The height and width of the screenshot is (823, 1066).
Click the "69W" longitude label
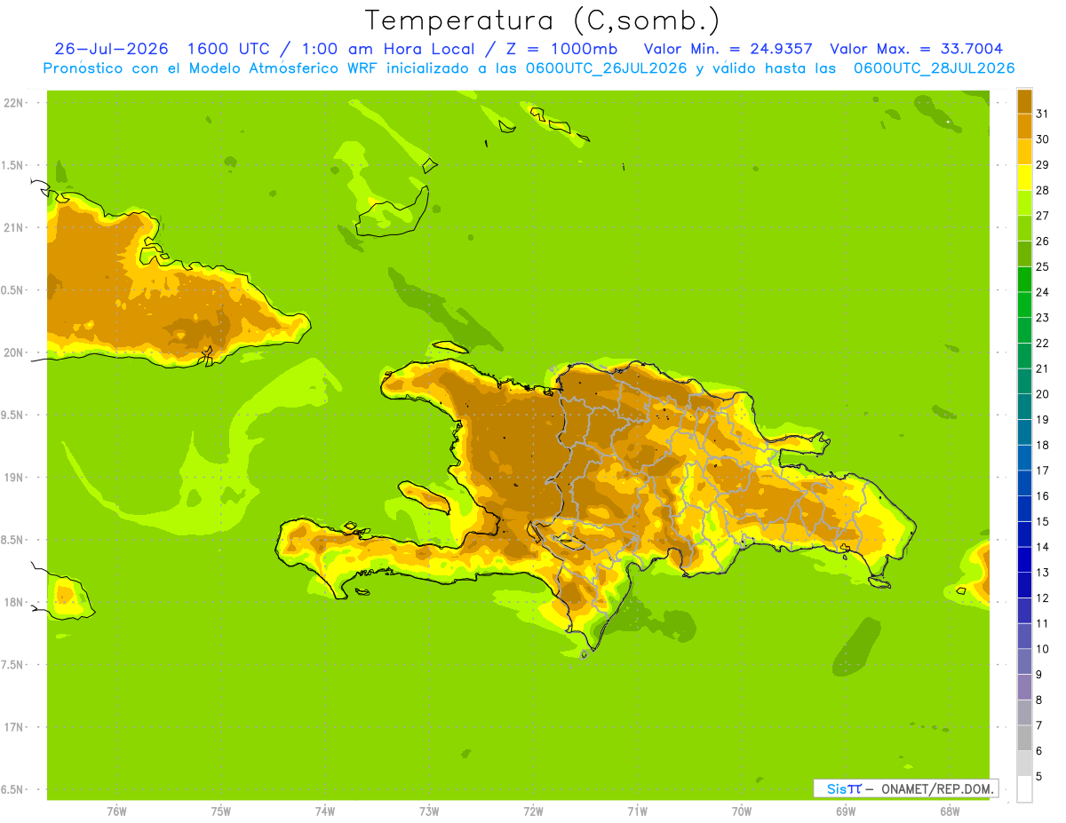[846, 811]
